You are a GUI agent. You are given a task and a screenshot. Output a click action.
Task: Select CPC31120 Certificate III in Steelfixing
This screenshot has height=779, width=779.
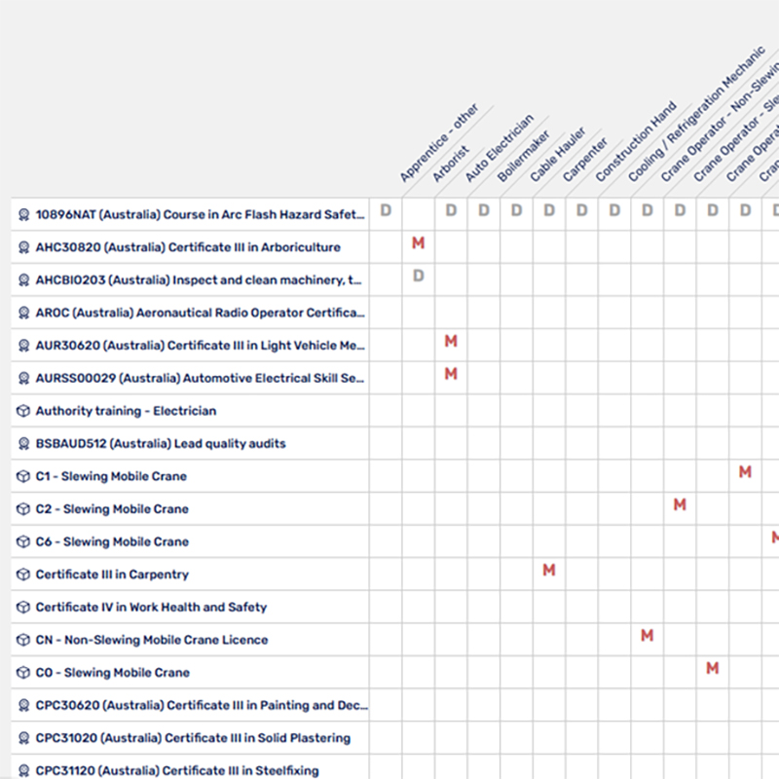(x=177, y=770)
